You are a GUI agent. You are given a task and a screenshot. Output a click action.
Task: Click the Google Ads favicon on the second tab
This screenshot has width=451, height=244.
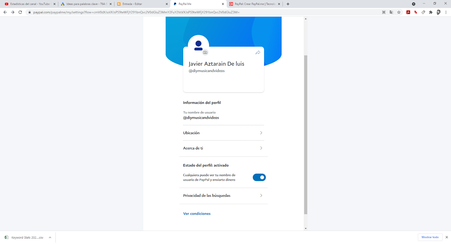click(63, 4)
